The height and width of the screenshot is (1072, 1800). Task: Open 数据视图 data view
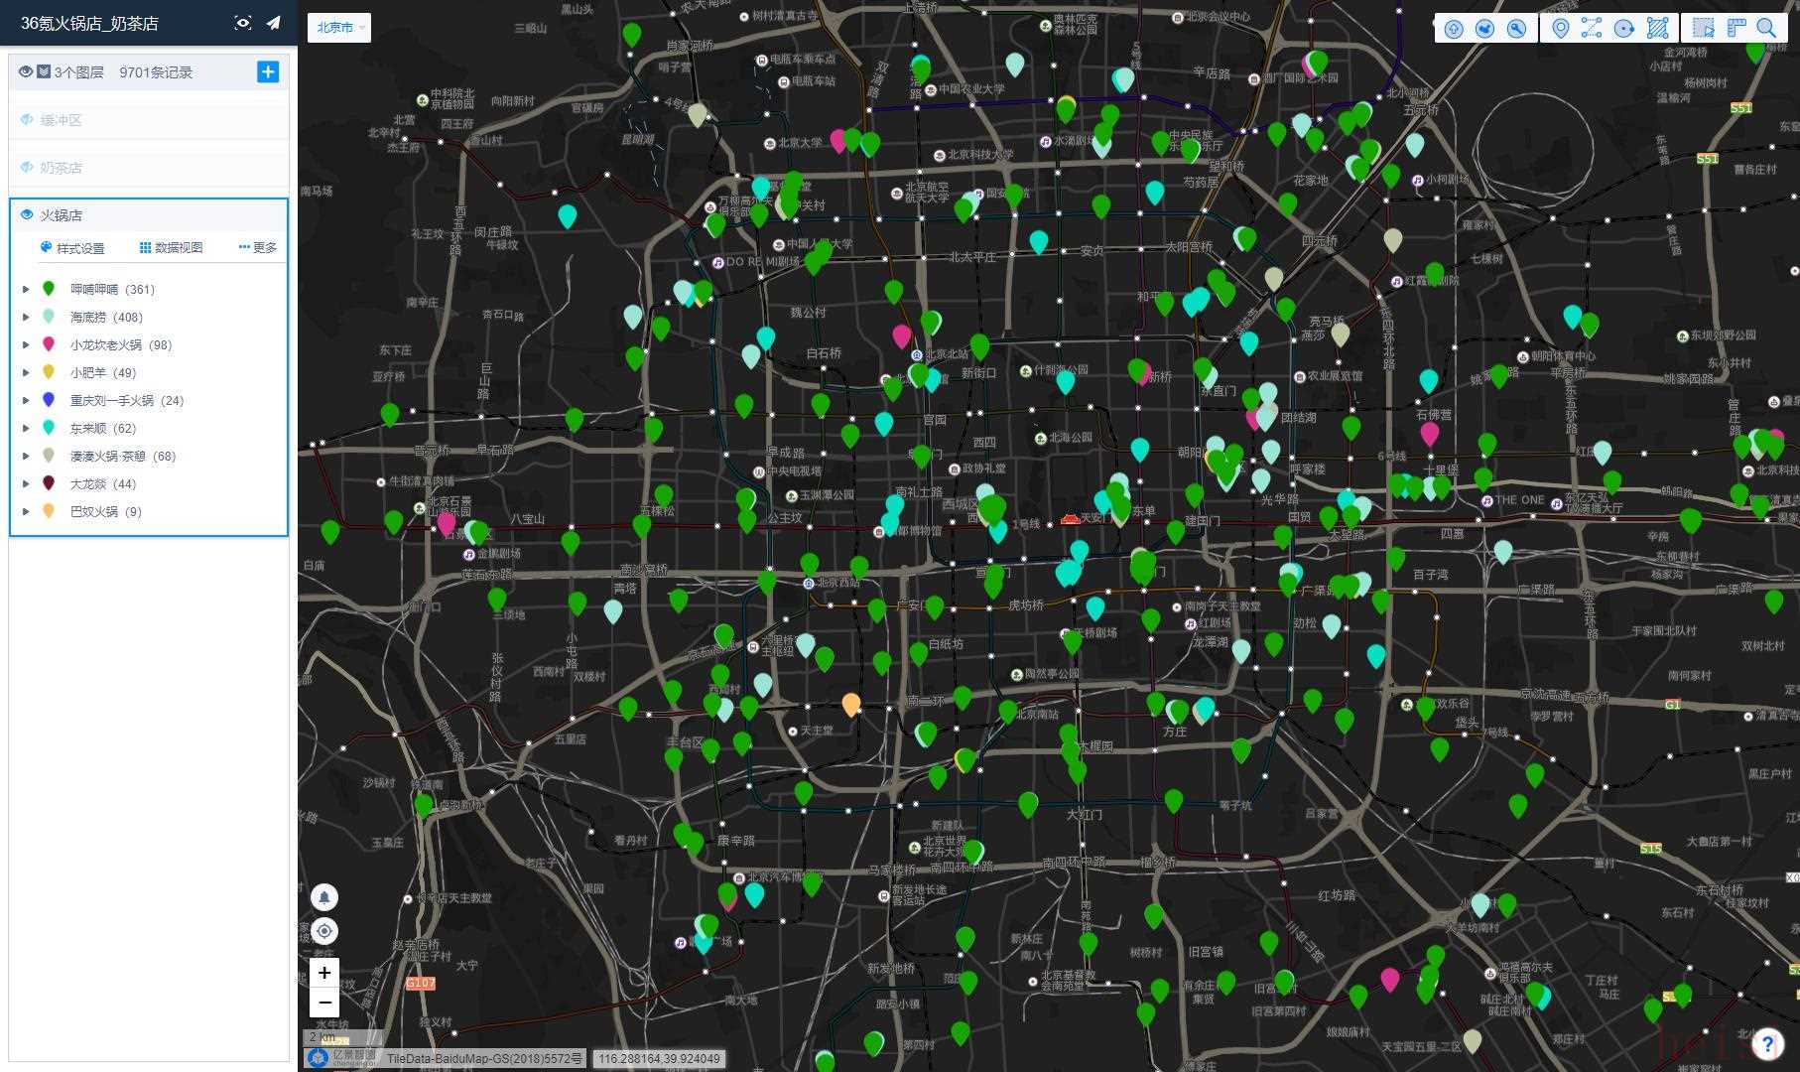[x=171, y=248]
